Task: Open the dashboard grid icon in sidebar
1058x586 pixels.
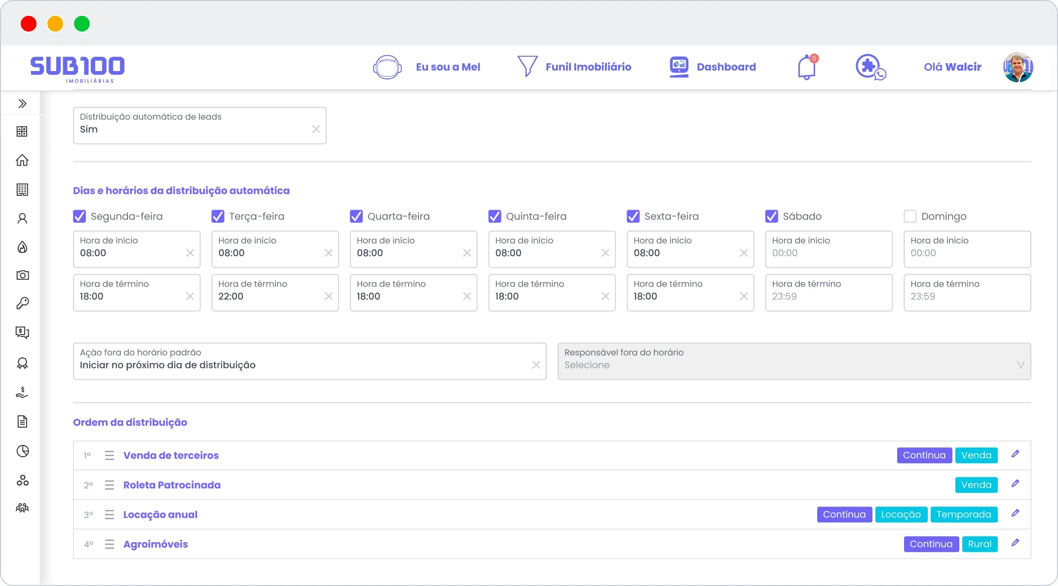Action: click(22, 131)
